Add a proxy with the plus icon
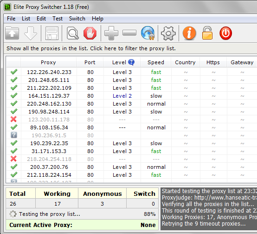The height and width of the screenshot is (234, 257). pyautogui.click(x=111, y=33)
